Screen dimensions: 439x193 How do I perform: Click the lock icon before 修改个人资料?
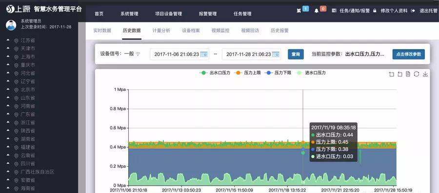[375, 11]
